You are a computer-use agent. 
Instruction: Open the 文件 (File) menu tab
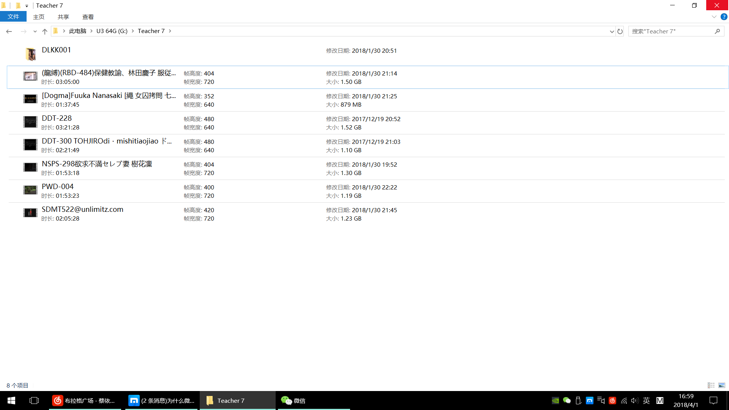tap(13, 17)
